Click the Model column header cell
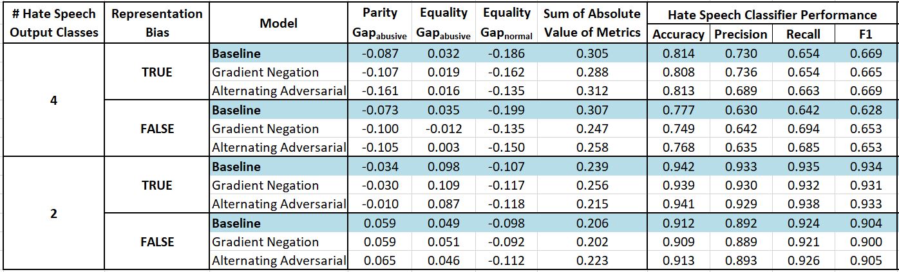The width and height of the screenshot is (899, 272). tap(278, 23)
